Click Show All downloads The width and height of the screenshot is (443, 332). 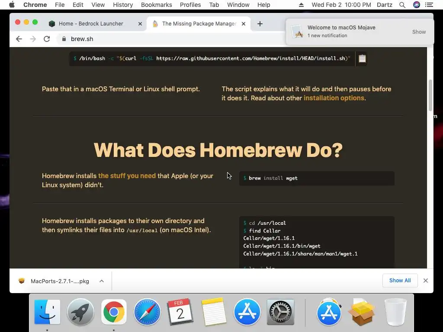pyautogui.click(x=400, y=280)
